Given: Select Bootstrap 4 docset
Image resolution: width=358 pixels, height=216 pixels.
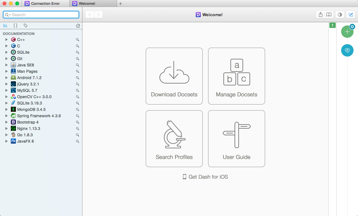Looking at the screenshot, I should [x=41, y=122].
